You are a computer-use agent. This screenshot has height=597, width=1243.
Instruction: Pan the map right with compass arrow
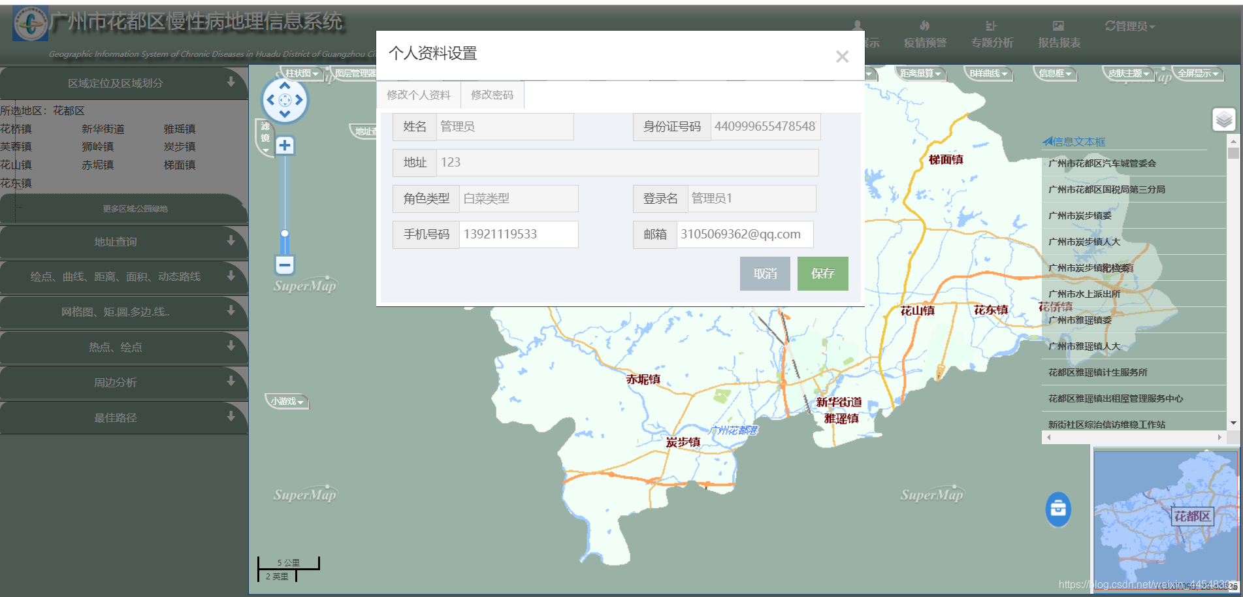299,101
